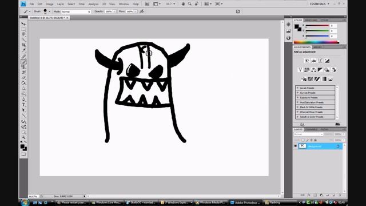The width and height of the screenshot is (366, 206).
Task: Open the Layer menu
Action: click(x=61, y=4)
